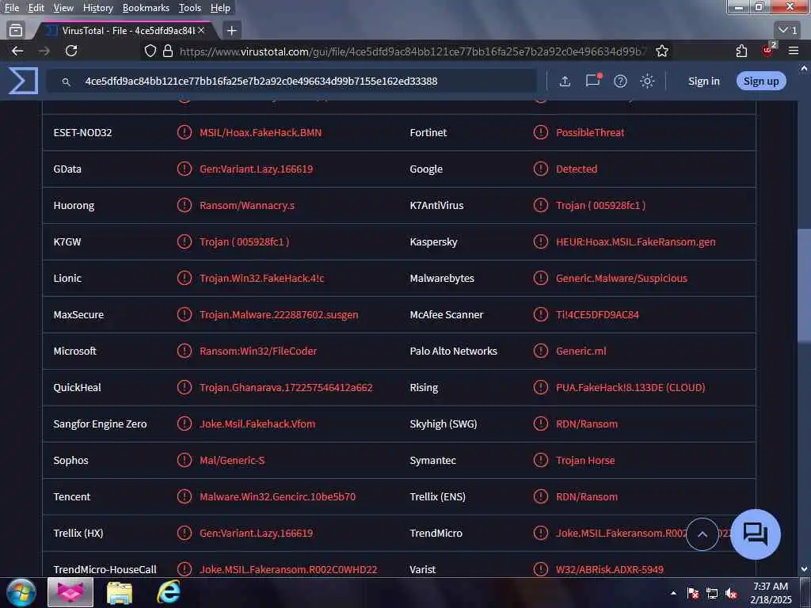Click the Symantec row alert icon
811x608 pixels.
click(540, 460)
